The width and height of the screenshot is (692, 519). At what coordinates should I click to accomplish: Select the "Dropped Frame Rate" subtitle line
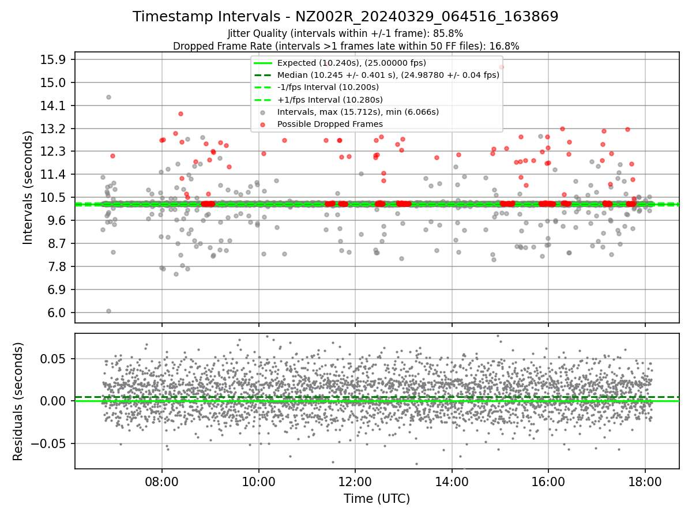tap(346, 46)
